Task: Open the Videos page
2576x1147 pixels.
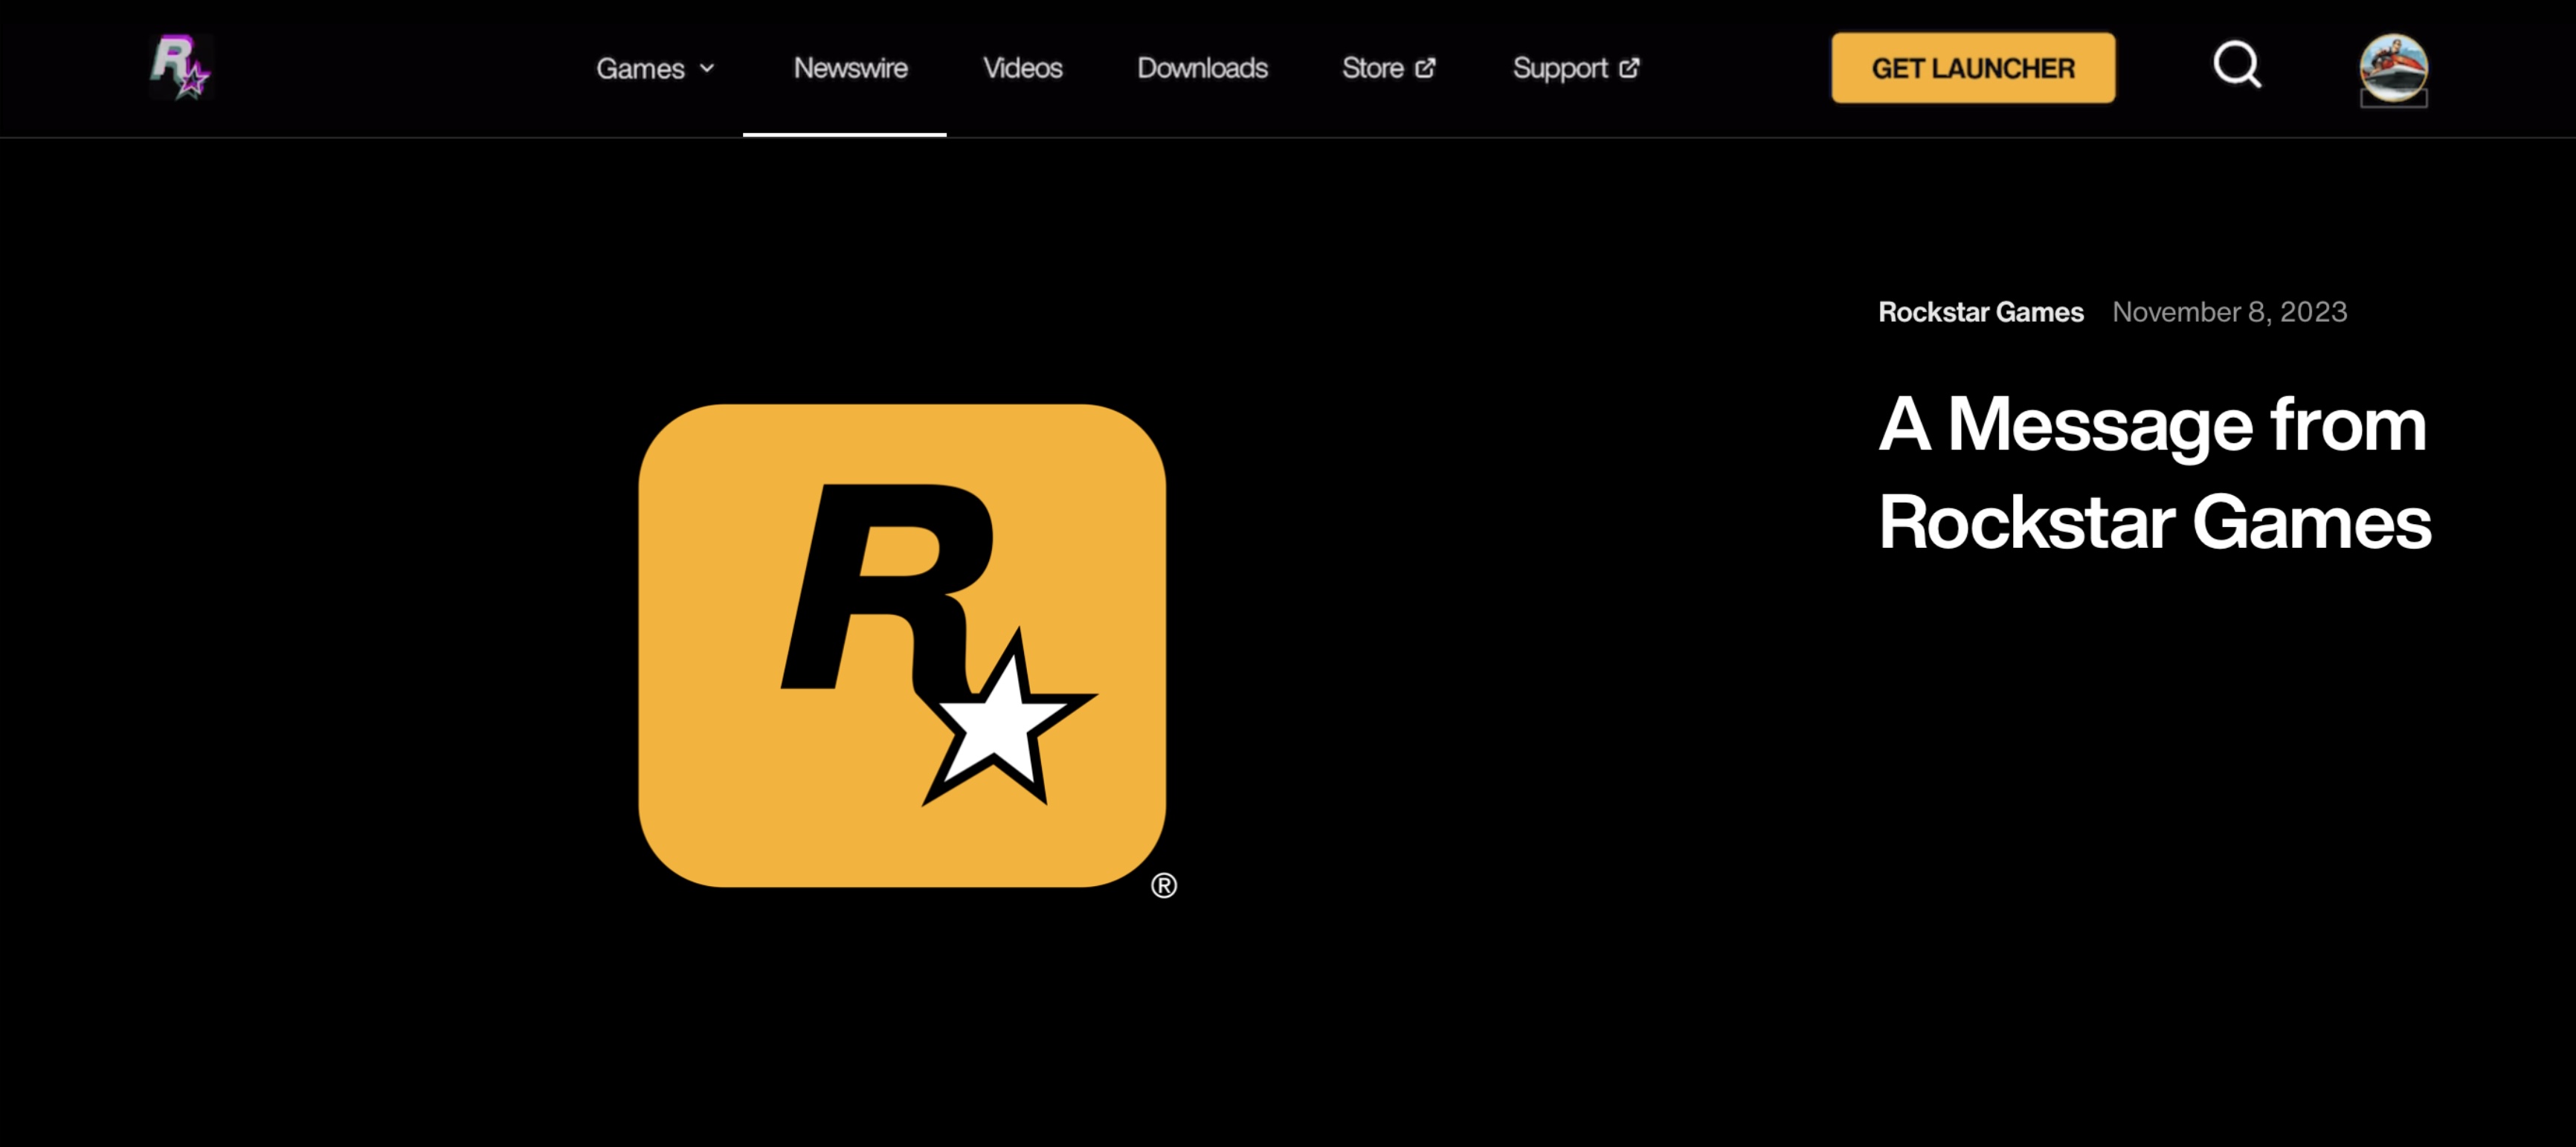Action: pyautogui.click(x=1022, y=68)
